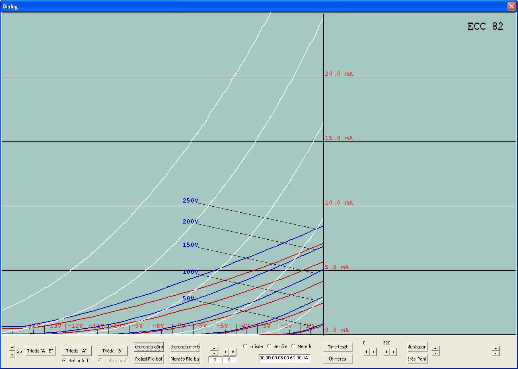Increase the value 25 with its up arrow
Image resolution: width=518 pixels, height=369 pixels.
point(12,348)
